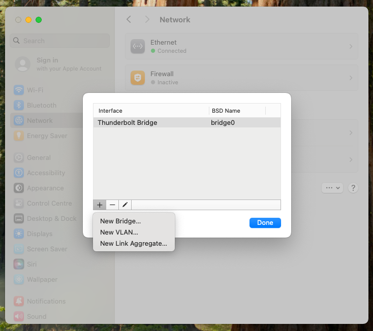Click the BSD Name column header
373x331 pixels.
point(226,111)
